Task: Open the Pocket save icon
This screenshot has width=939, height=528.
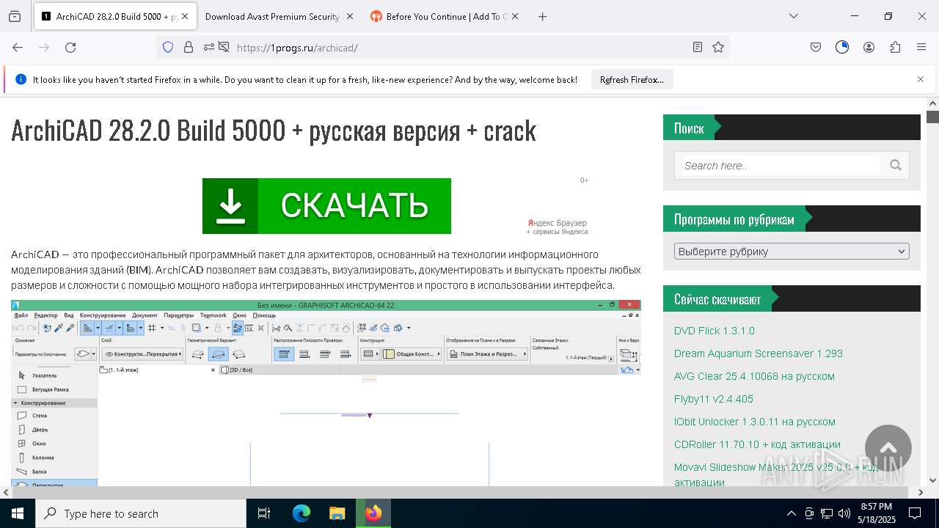Action: click(816, 47)
